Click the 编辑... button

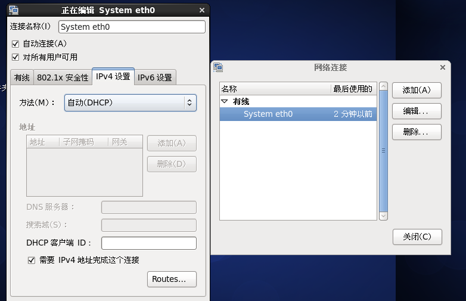(x=417, y=111)
